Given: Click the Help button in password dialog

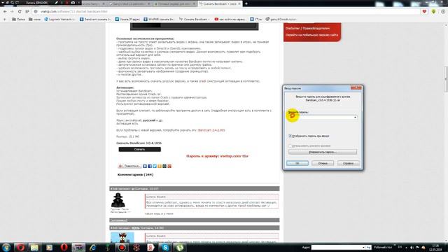Looking at the screenshot, I should point(349,163).
